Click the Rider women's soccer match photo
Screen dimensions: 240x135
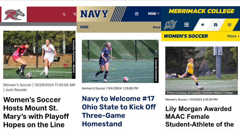(x=37, y=55)
